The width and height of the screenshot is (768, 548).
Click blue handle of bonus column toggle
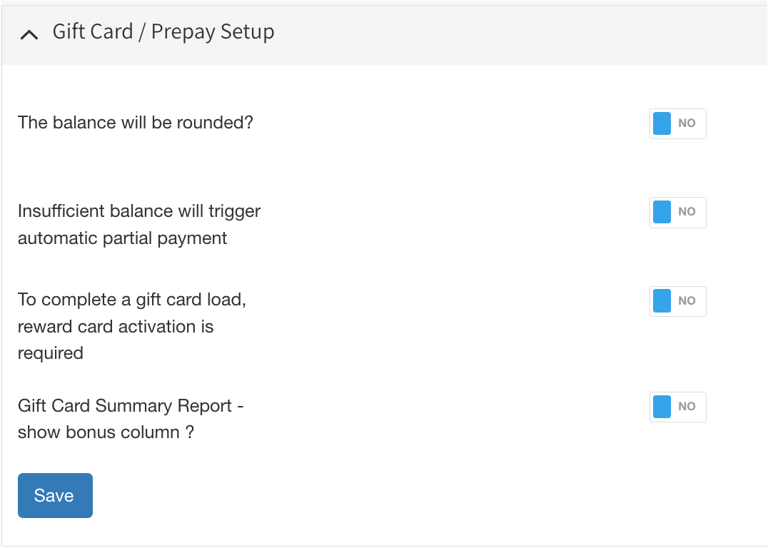tap(662, 407)
